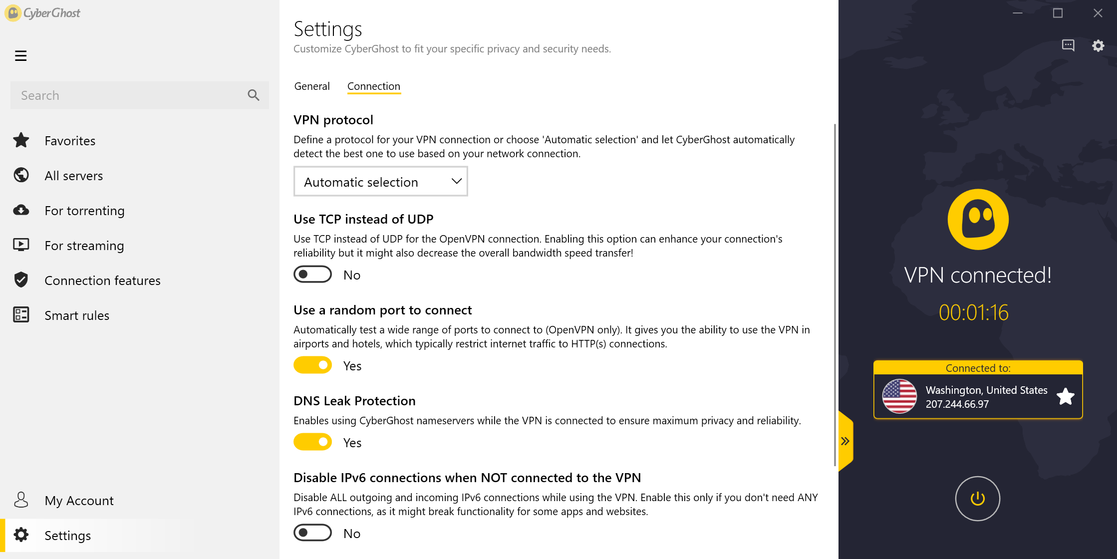Open VPN protocol dropdown menu
Image resolution: width=1117 pixels, height=559 pixels.
pos(381,180)
